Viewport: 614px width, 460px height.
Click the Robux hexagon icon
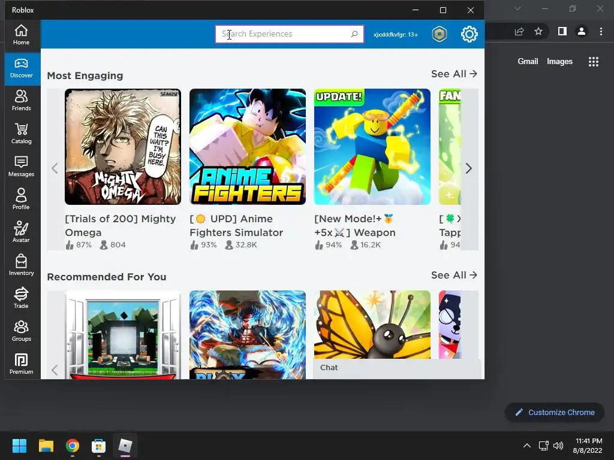(440, 34)
